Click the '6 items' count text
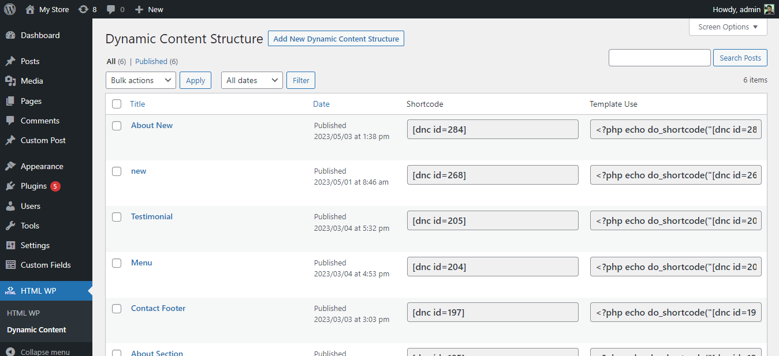This screenshot has height=356, width=779. (755, 80)
